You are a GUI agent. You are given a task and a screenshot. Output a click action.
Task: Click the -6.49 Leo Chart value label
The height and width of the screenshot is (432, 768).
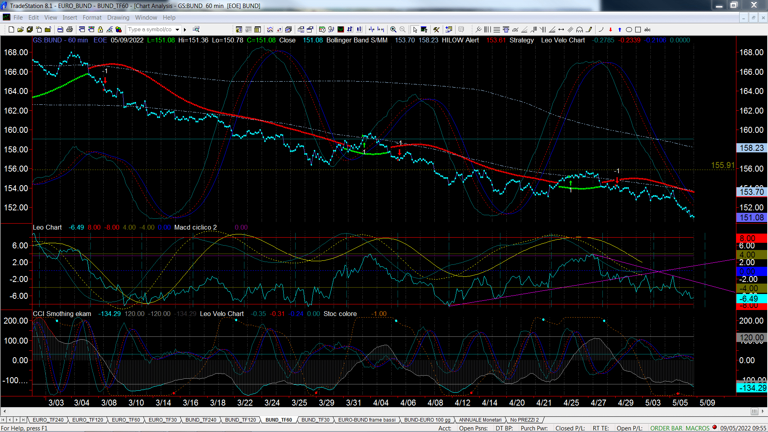(x=752, y=299)
